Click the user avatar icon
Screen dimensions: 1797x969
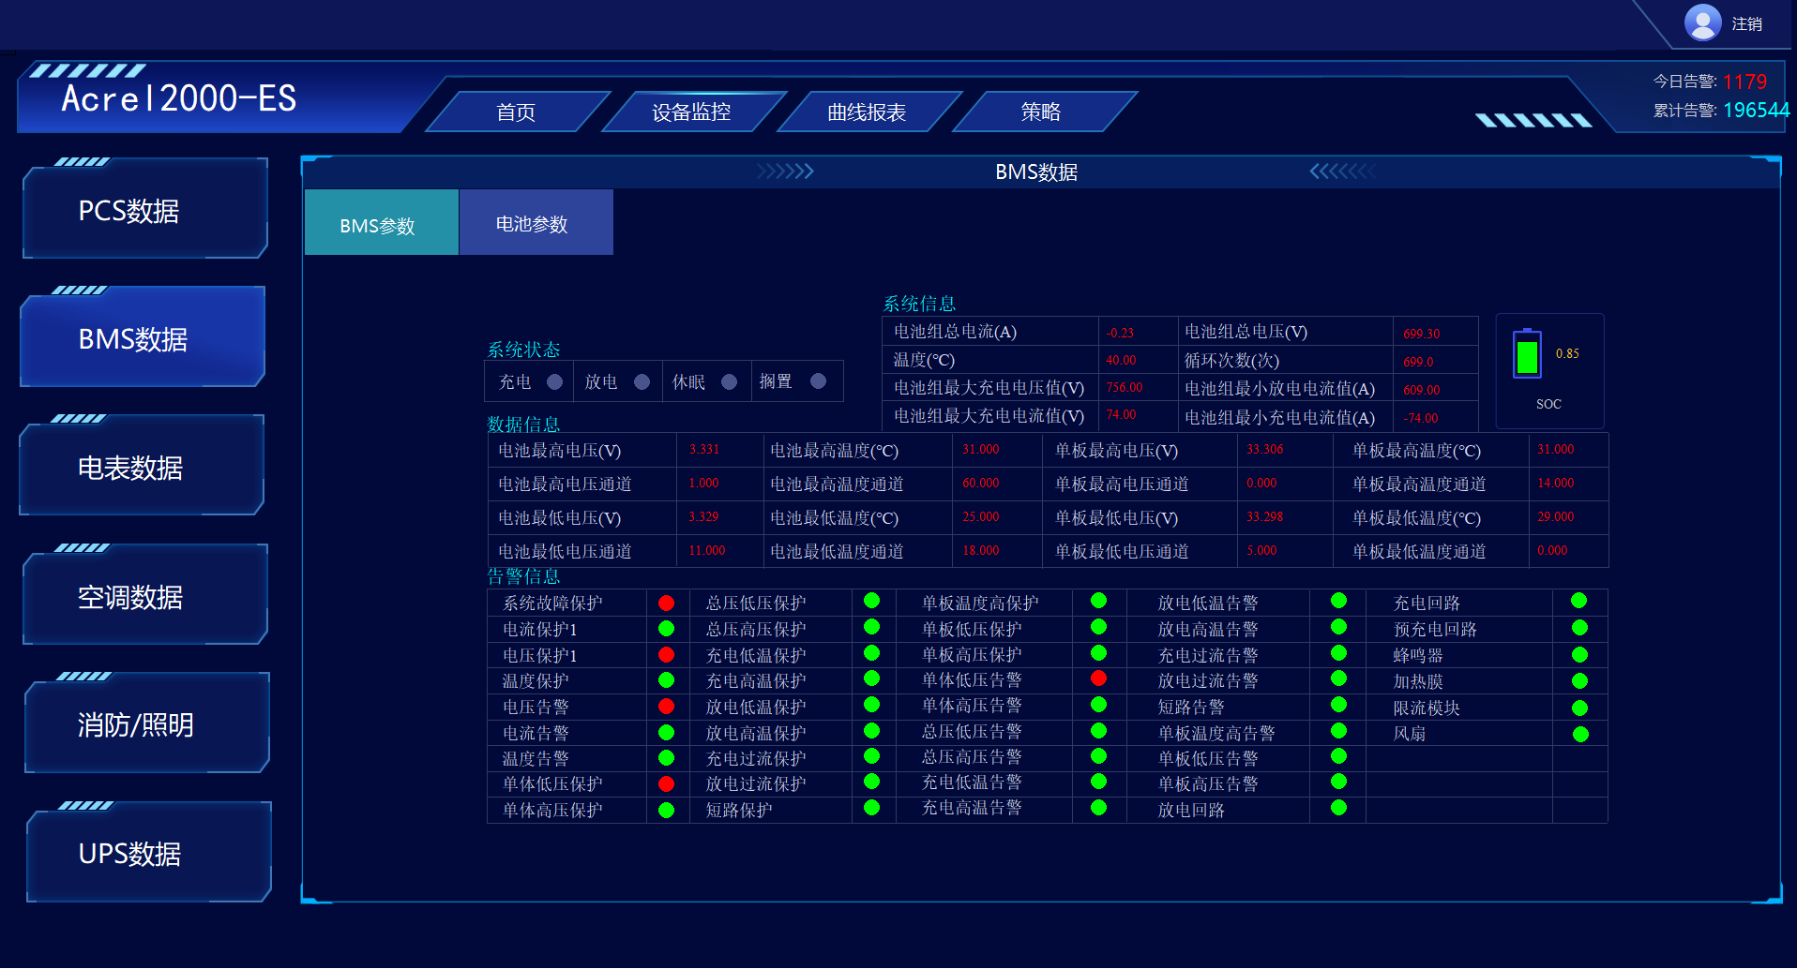coord(1702,22)
